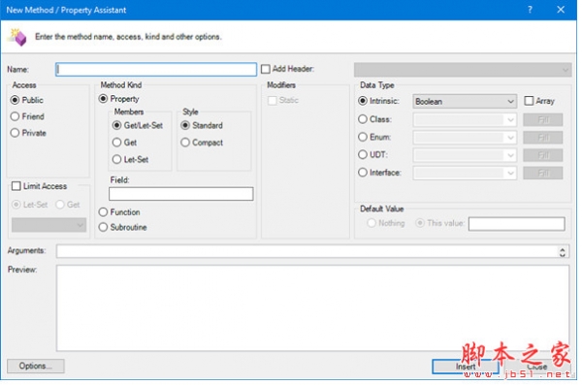
Task: Select the Limit Access Let-Set radio
Action: tap(16, 205)
